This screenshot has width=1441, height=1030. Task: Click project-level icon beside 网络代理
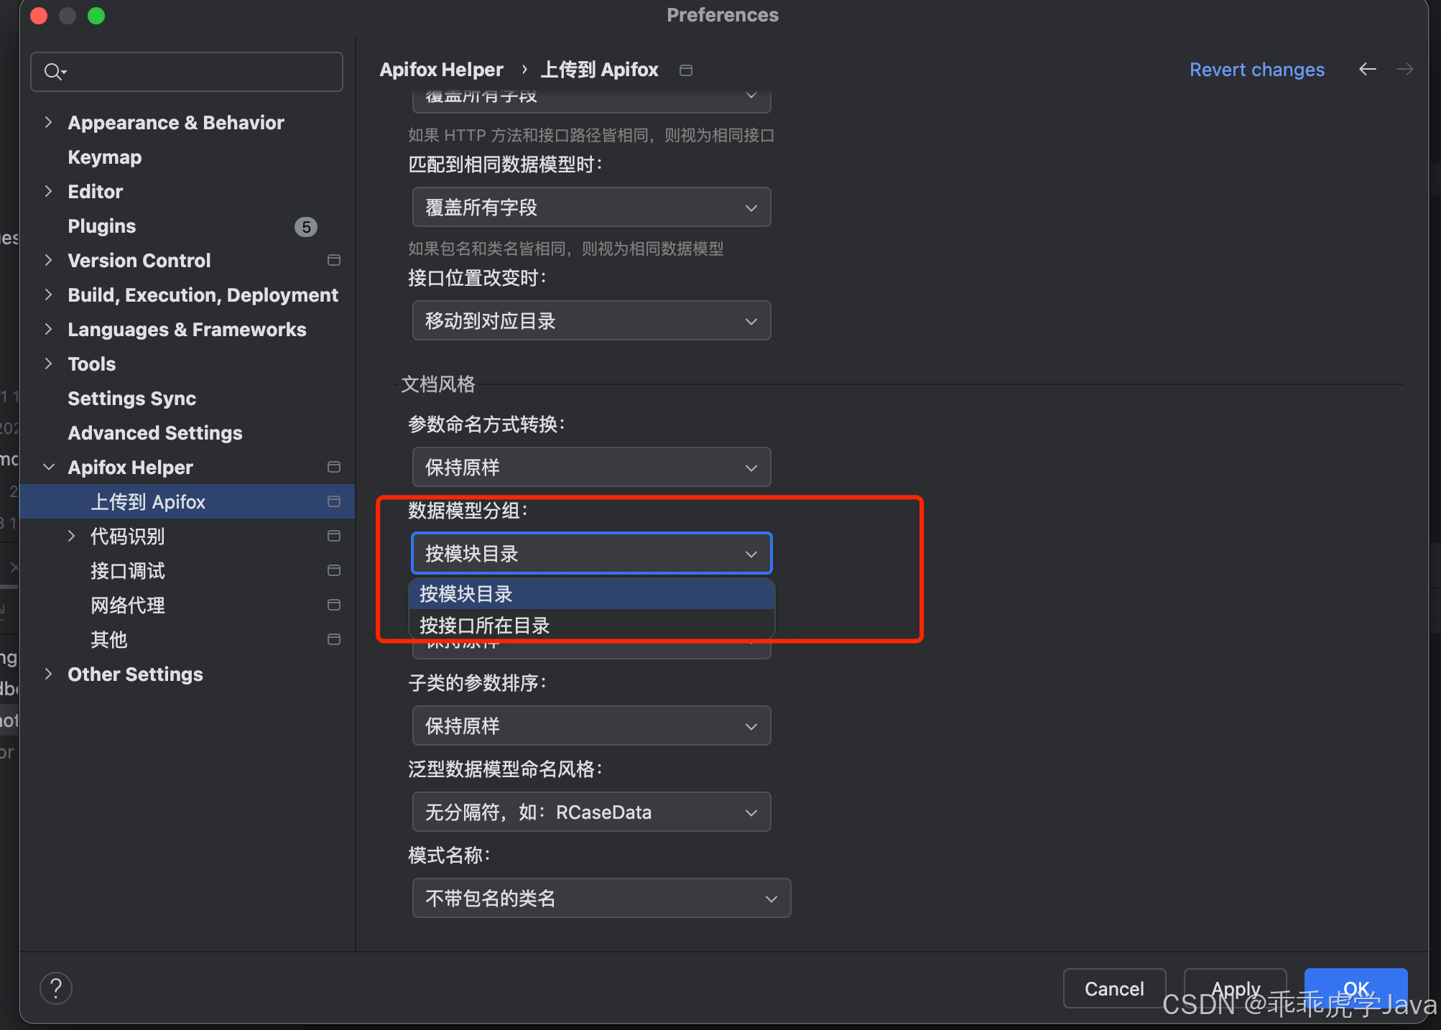click(334, 605)
